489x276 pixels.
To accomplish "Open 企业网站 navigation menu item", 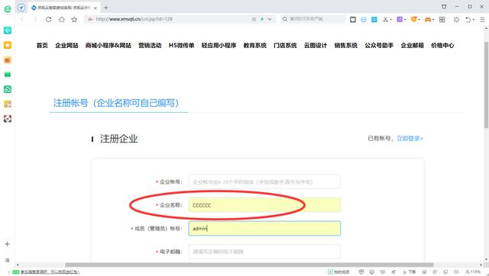I will [x=66, y=46].
